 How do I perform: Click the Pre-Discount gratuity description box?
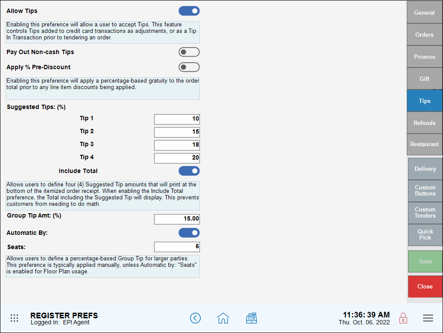pyautogui.click(x=103, y=89)
